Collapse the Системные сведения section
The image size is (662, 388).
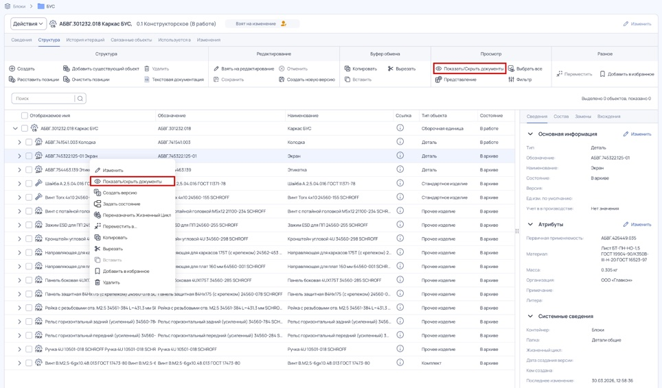tap(530, 316)
